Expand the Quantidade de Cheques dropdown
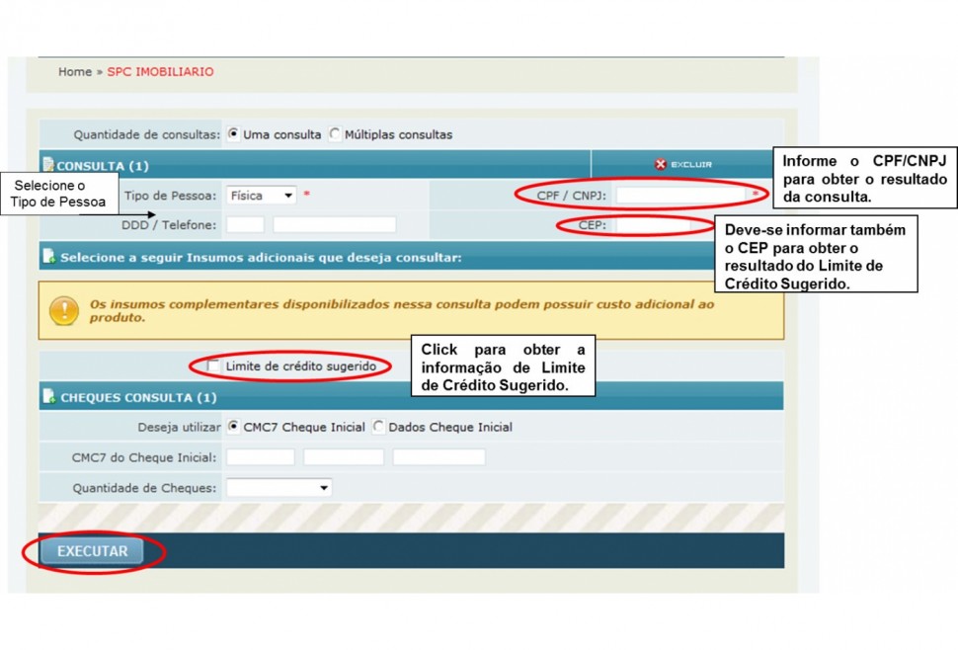Screen dimensions: 958x650 point(279,488)
